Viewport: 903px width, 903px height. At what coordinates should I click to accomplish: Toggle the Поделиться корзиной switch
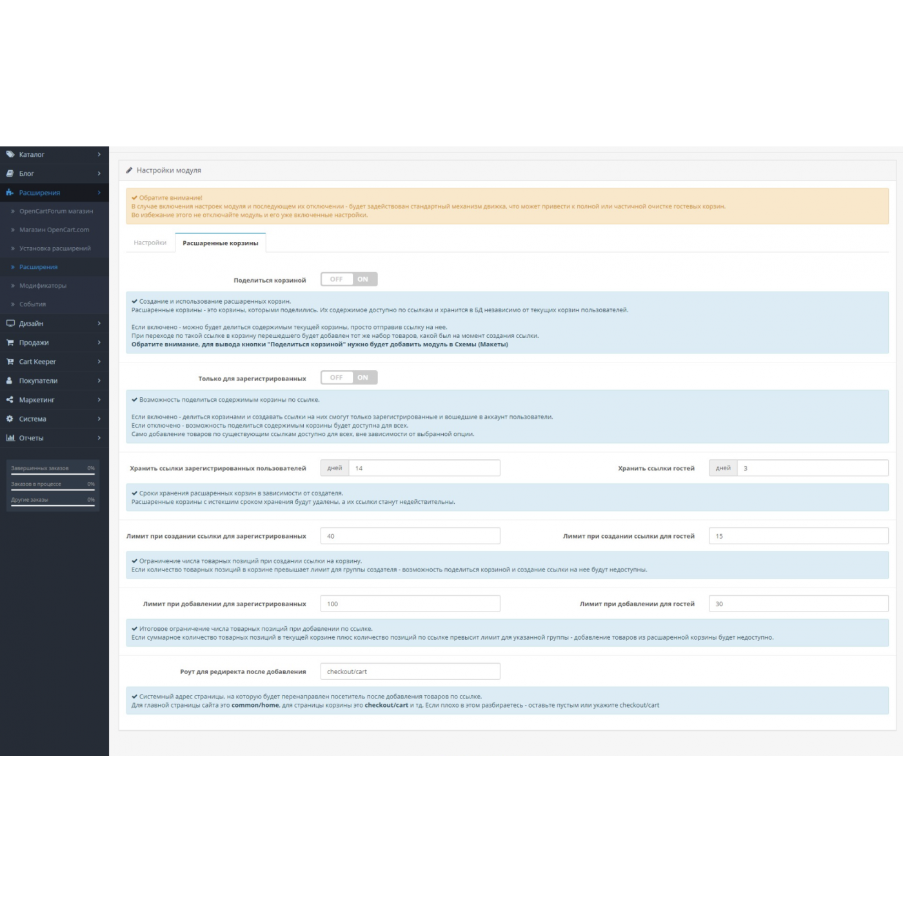pyautogui.click(x=349, y=279)
